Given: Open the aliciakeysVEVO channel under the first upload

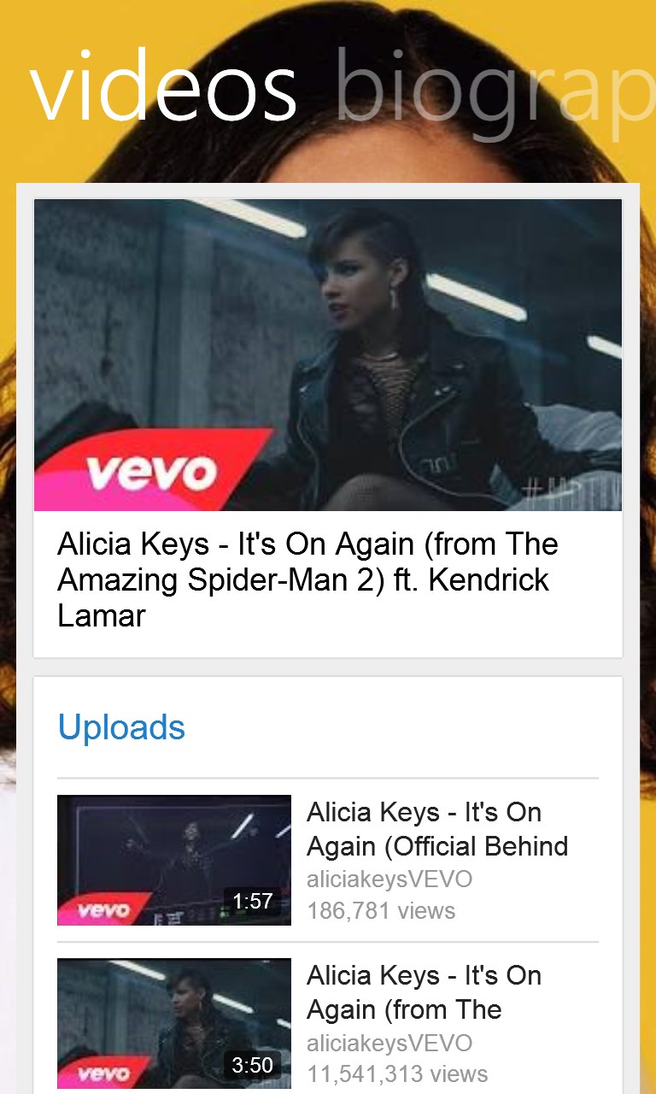Looking at the screenshot, I should 389,879.
